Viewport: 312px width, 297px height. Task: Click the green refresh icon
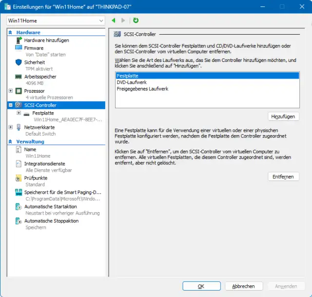coord(136,20)
